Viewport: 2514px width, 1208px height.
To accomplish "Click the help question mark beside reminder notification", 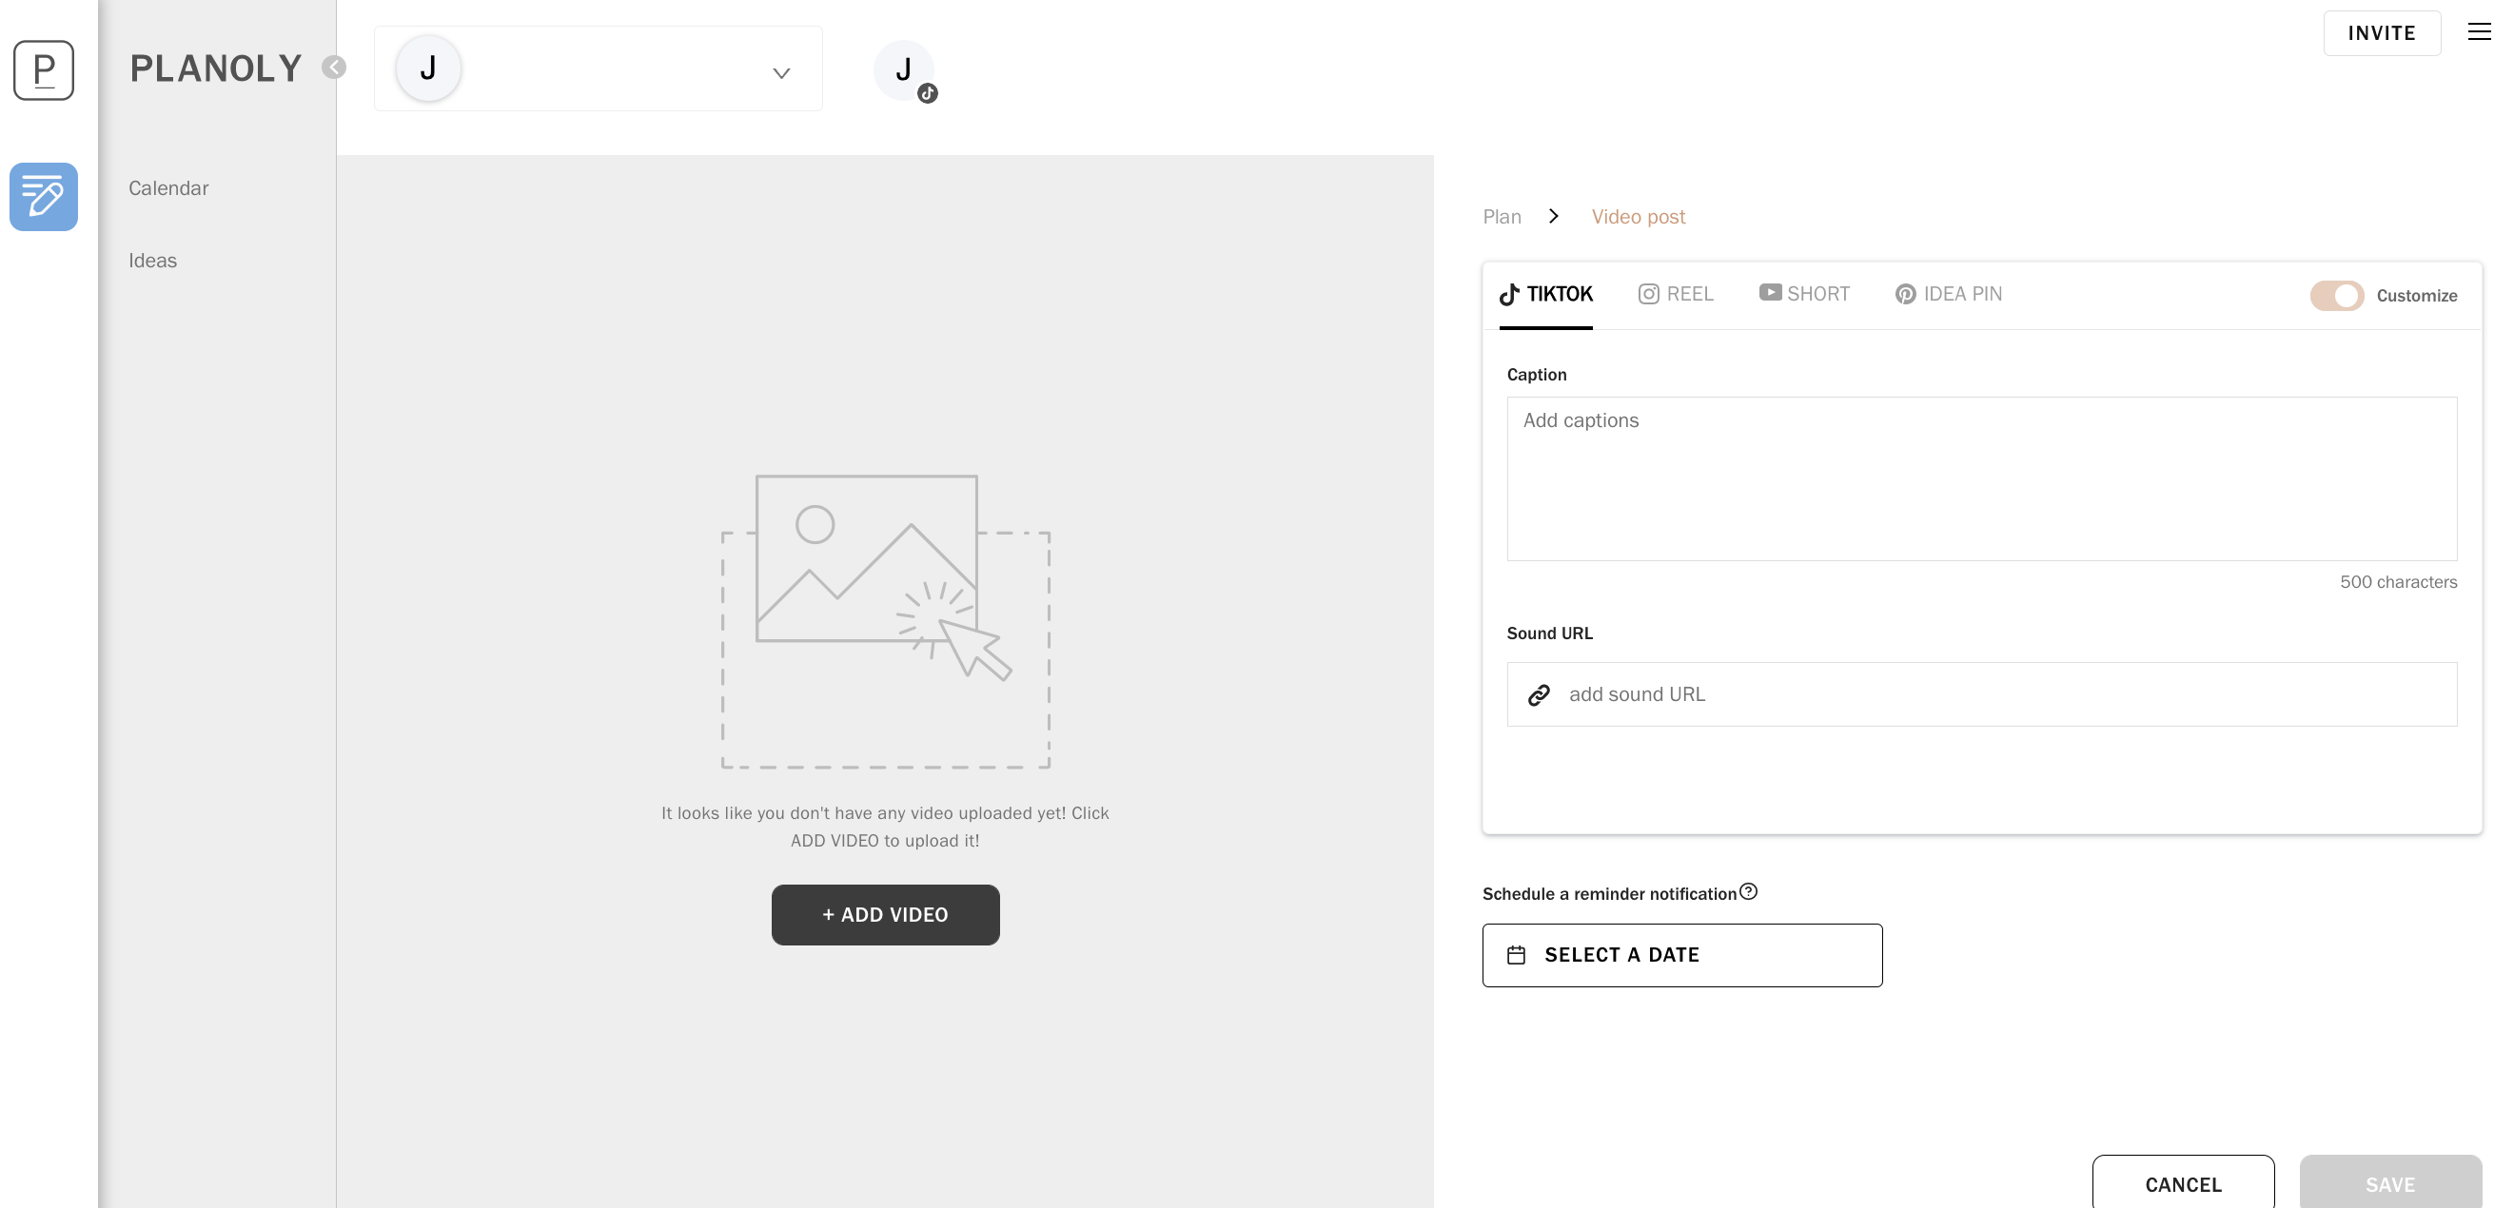I will click(x=1749, y=891).
